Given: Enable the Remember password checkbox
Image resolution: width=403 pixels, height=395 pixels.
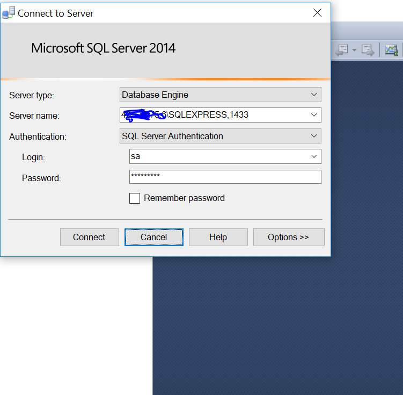Looking at the screenshot, I should tap(135, 198).
